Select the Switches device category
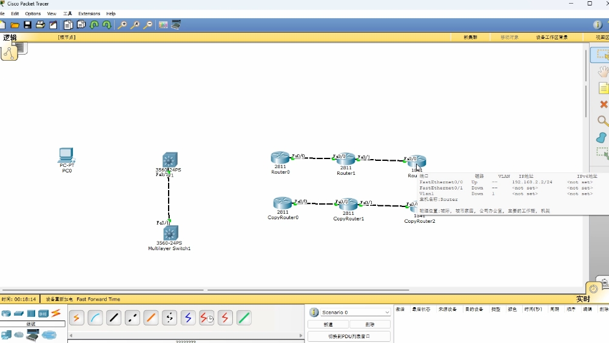This screenshot has height=343, width=609. click(x=19, y=313)
